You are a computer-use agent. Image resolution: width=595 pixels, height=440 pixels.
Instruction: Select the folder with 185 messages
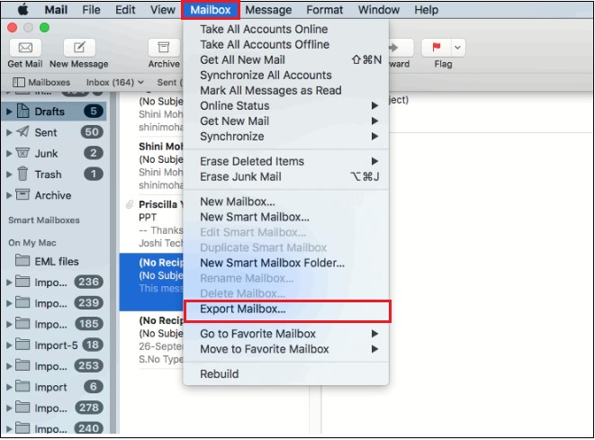pos(53,324)
